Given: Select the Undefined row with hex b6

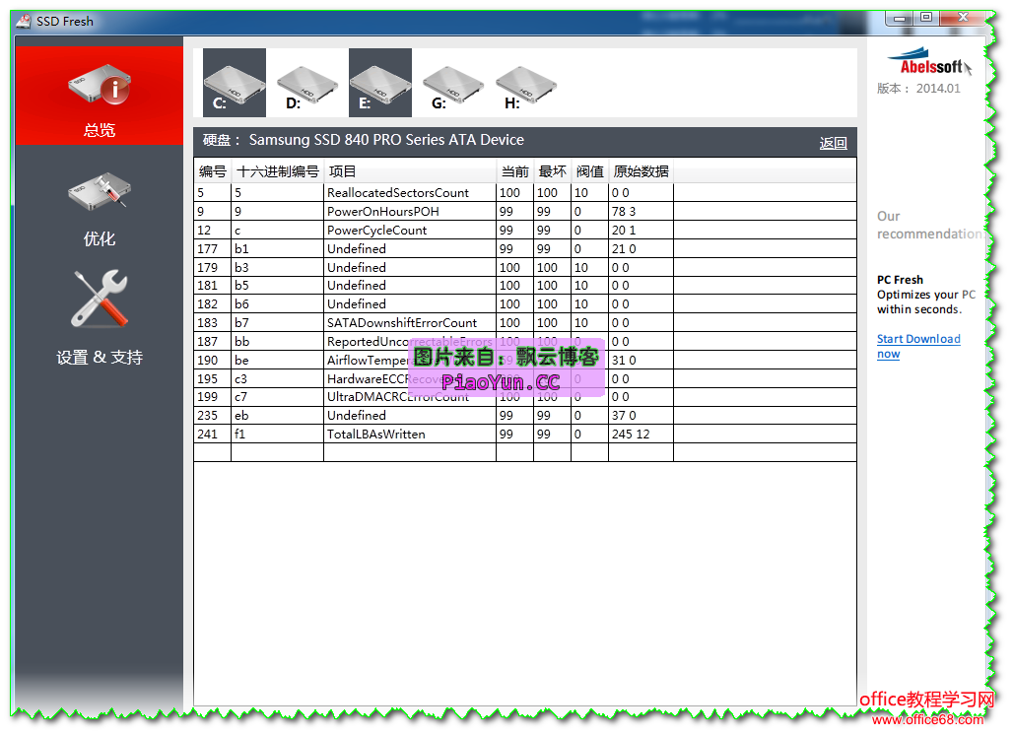Looking at the screenshot, I should 525,303.
